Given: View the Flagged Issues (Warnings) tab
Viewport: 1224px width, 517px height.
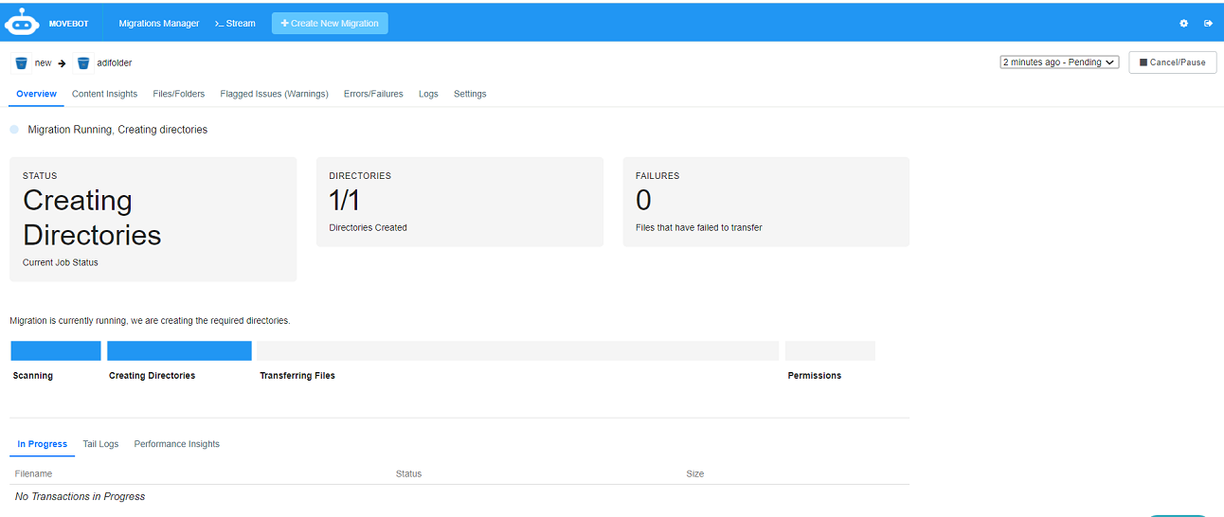Looking at the screenshot, I should coord(274,94).
